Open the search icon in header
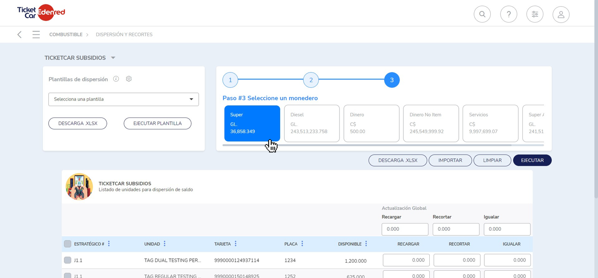This screenshot has height=278, width=598. (482, 14)
